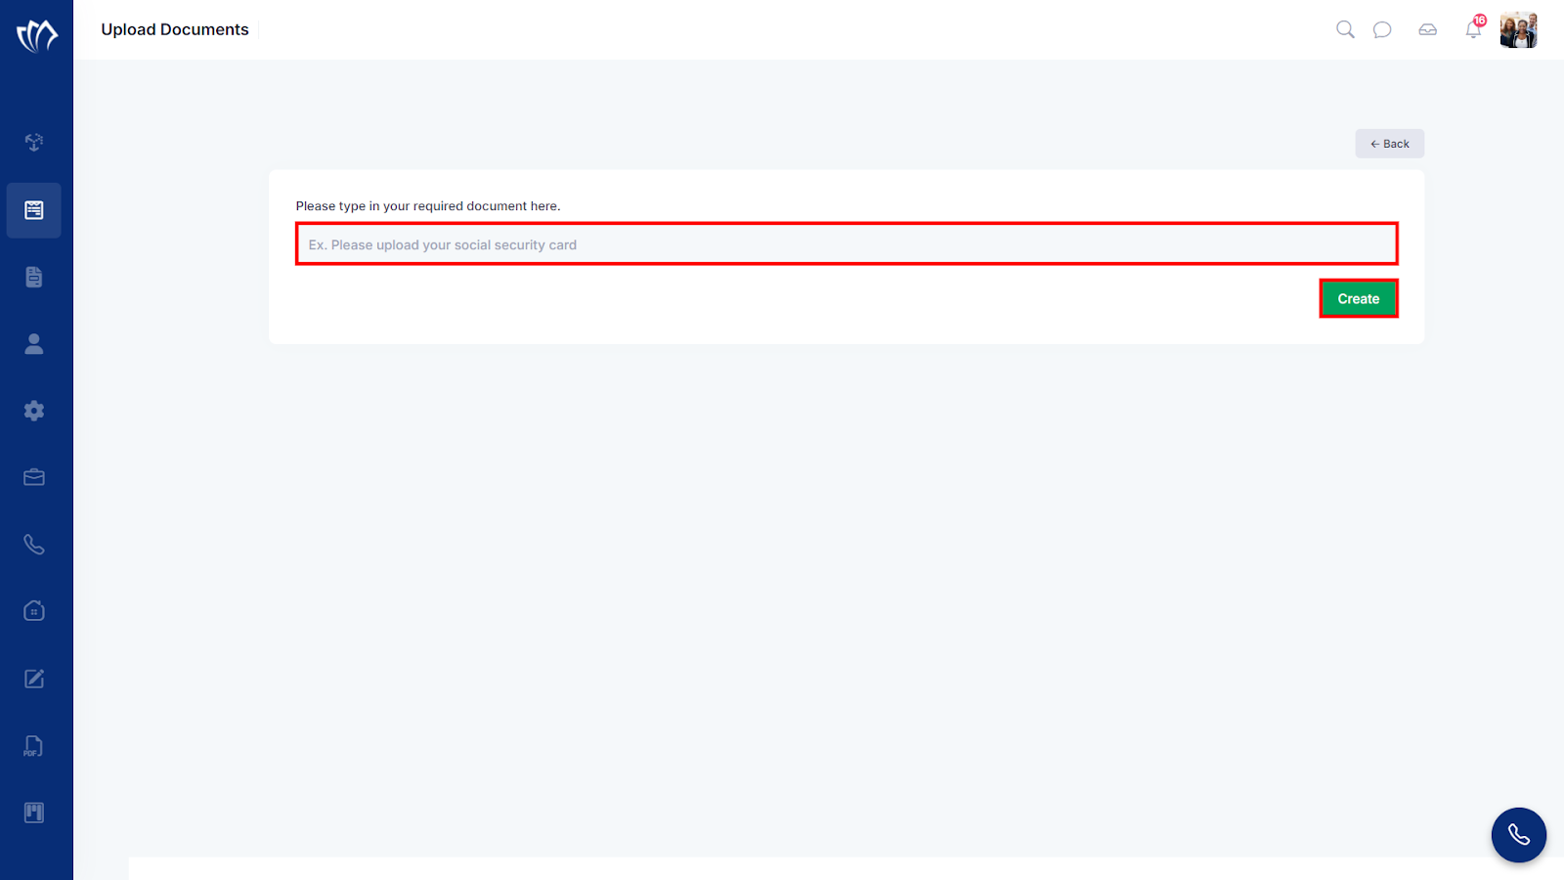Open the user profile sidebar icon
The height and width of the screenshot is (880, 1564).
[x=34, y=344]
